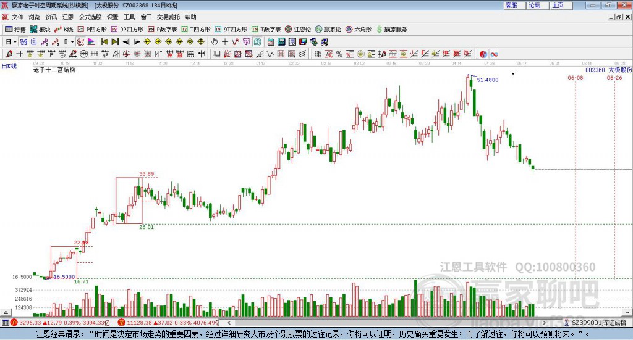Open the 六角形 hexagon tool

[x=359, y=30]
